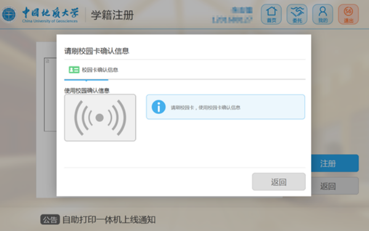Open 自助打印一体机上线通知 announcement
The height and width of the screenshot is (231, 369).
[109, 219]
